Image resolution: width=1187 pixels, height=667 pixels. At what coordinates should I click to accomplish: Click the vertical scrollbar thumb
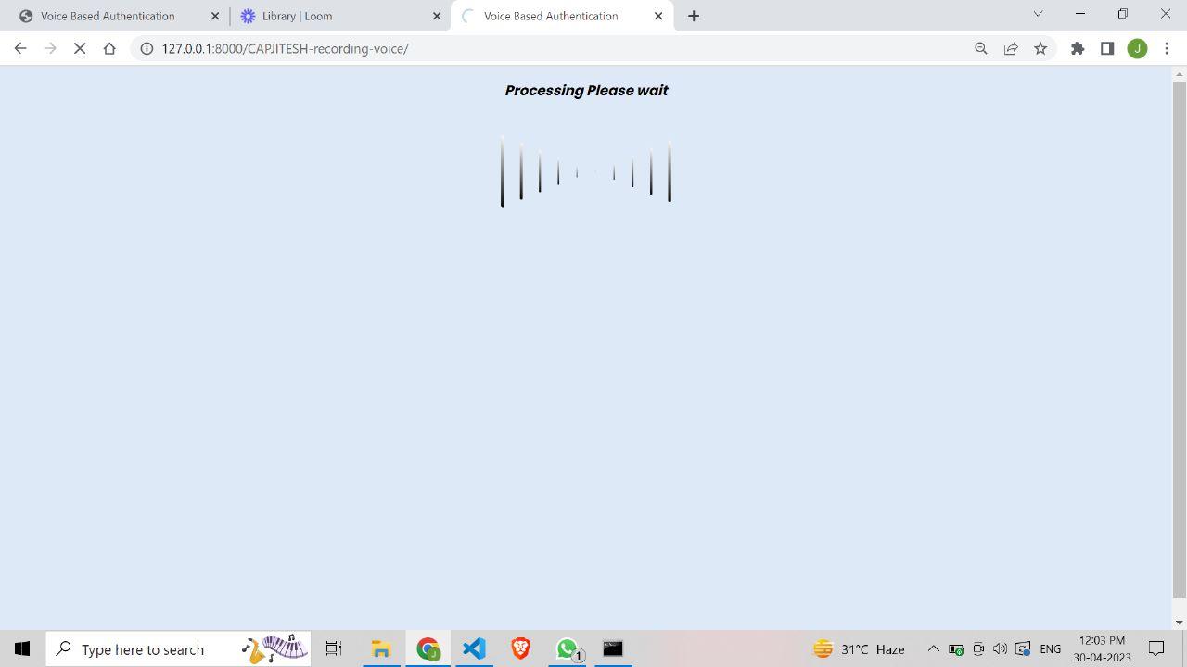(x=1180, y=338)
